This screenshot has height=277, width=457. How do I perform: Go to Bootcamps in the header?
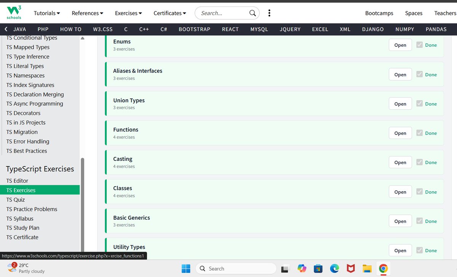[379, 13]
